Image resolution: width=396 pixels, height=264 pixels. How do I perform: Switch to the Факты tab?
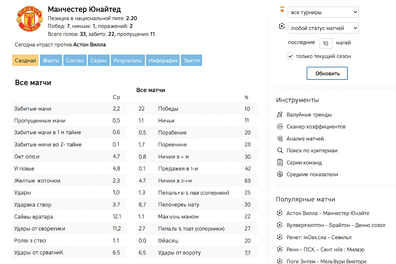[x=51, y=60]
